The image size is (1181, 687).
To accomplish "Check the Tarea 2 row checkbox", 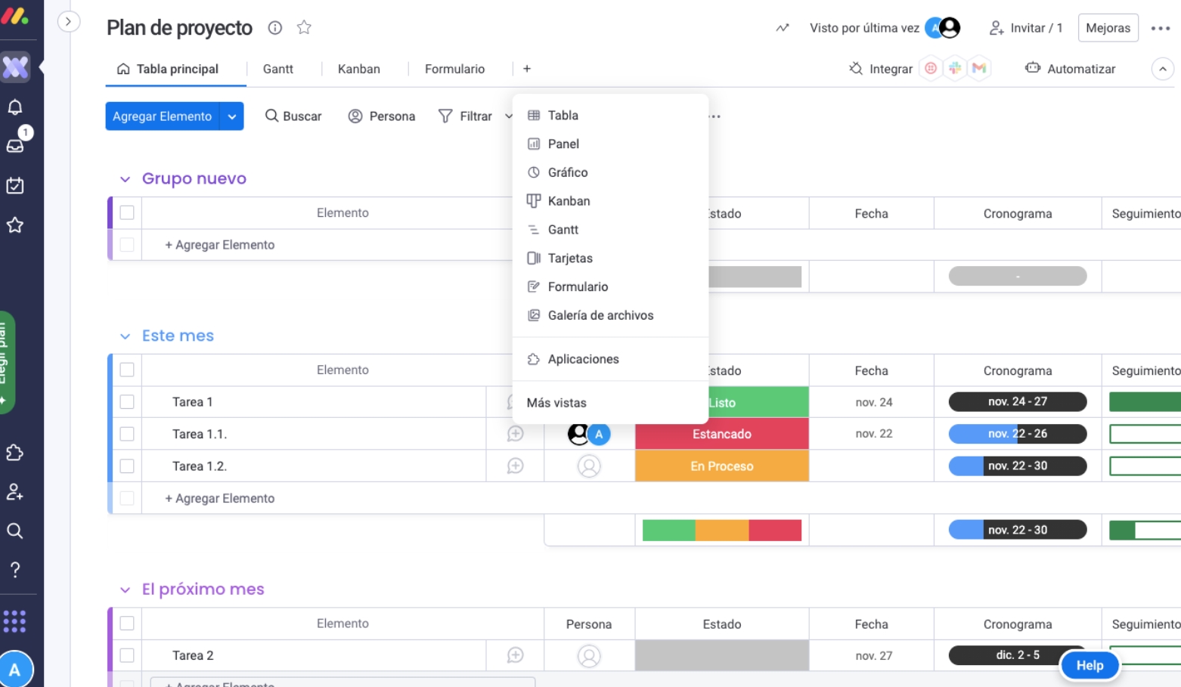I will 127,655.
